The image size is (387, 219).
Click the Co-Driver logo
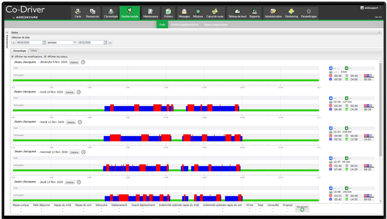[x=25, y=12]
